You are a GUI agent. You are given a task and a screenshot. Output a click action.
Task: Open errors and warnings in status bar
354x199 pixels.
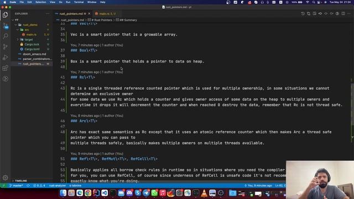(39, 186)
